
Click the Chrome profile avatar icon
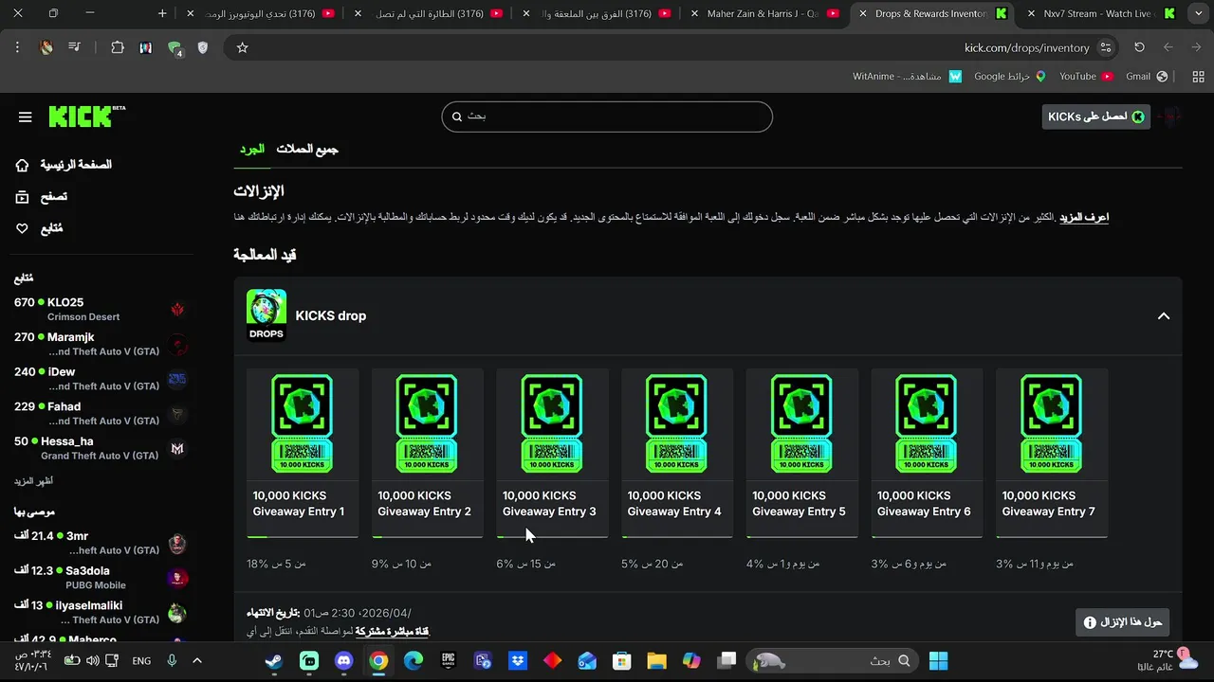pos(46,47)
